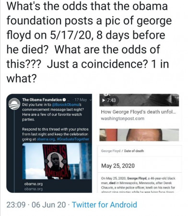
Task: Open the @BarackObama mention link
Action: click(66, 105)
